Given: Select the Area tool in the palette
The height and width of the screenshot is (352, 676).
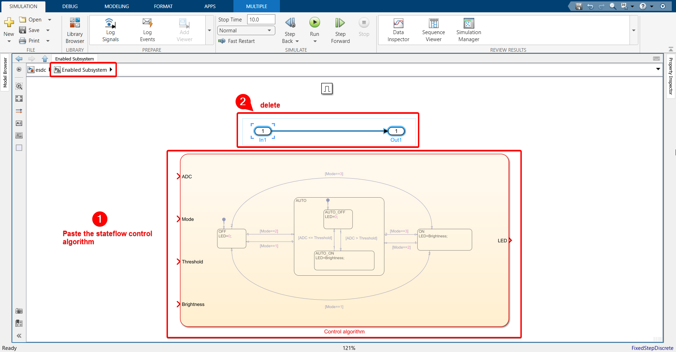Looking at the screenshot, I should (x=19, y=148).
